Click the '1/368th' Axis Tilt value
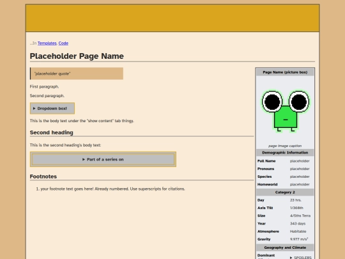Screen dimensions: 345x259 coord(296,208)
